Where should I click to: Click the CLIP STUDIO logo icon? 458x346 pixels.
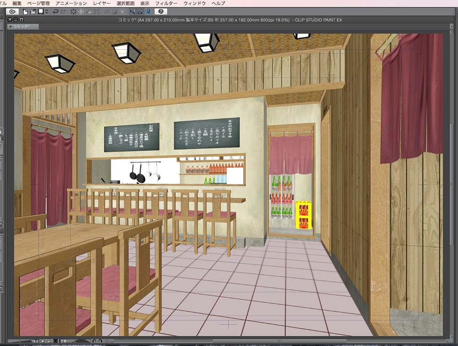(13, 12)
